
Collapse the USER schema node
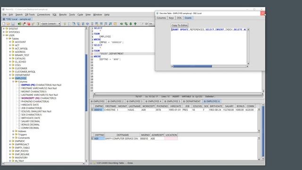[x=4, y=35]
